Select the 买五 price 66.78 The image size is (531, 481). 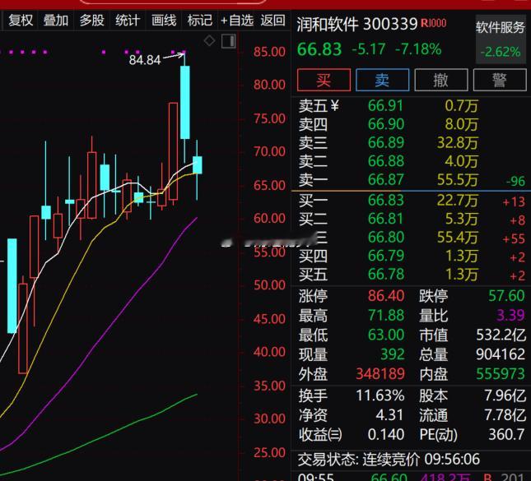coord(386,274)
